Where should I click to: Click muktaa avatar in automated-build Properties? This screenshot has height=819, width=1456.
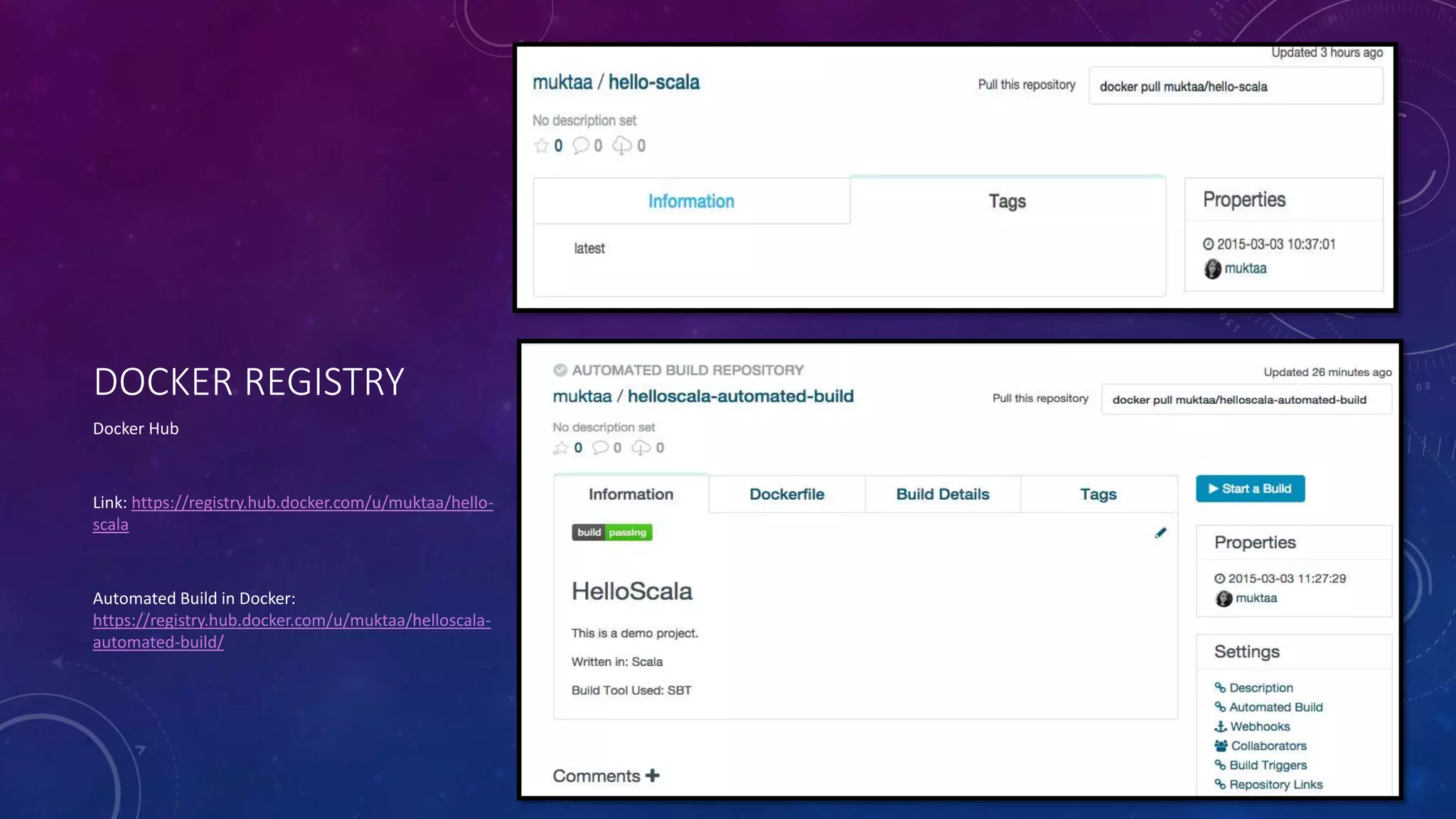coord(1224,599)
